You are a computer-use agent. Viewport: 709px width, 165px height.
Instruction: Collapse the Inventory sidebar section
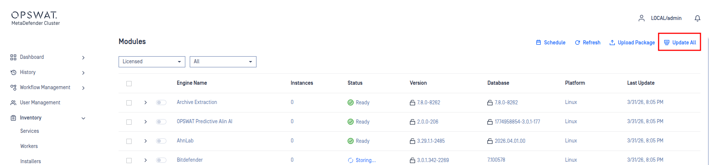(x=83, y=118)
